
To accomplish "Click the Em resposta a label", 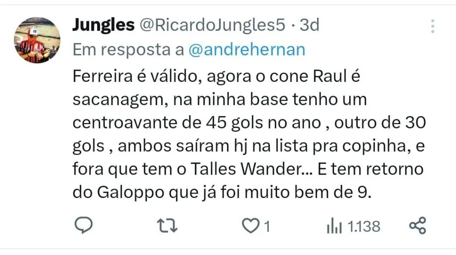I will point(128,50).
